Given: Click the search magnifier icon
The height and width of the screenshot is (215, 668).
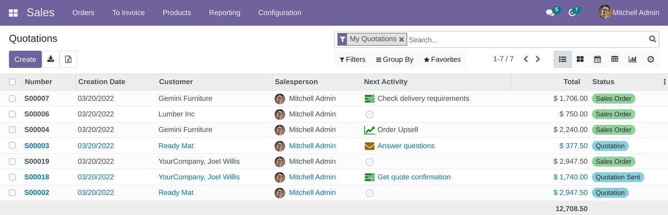Looking at the screenshot, I should 653,39.
